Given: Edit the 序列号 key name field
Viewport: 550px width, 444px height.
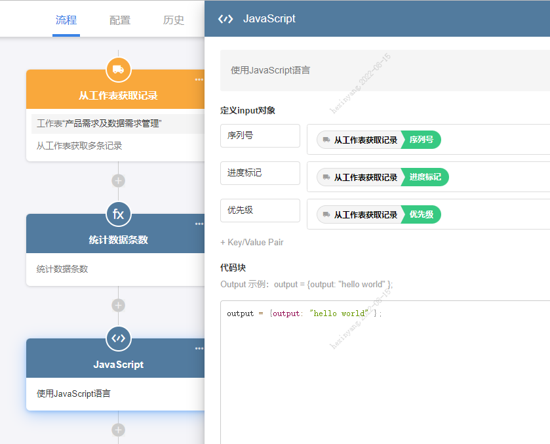Looking at the screenshot, I should click(x=260, y=136).
